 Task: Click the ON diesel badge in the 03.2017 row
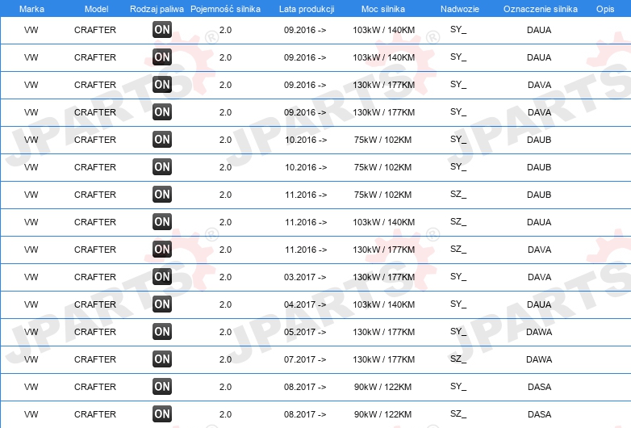[162, 277]
